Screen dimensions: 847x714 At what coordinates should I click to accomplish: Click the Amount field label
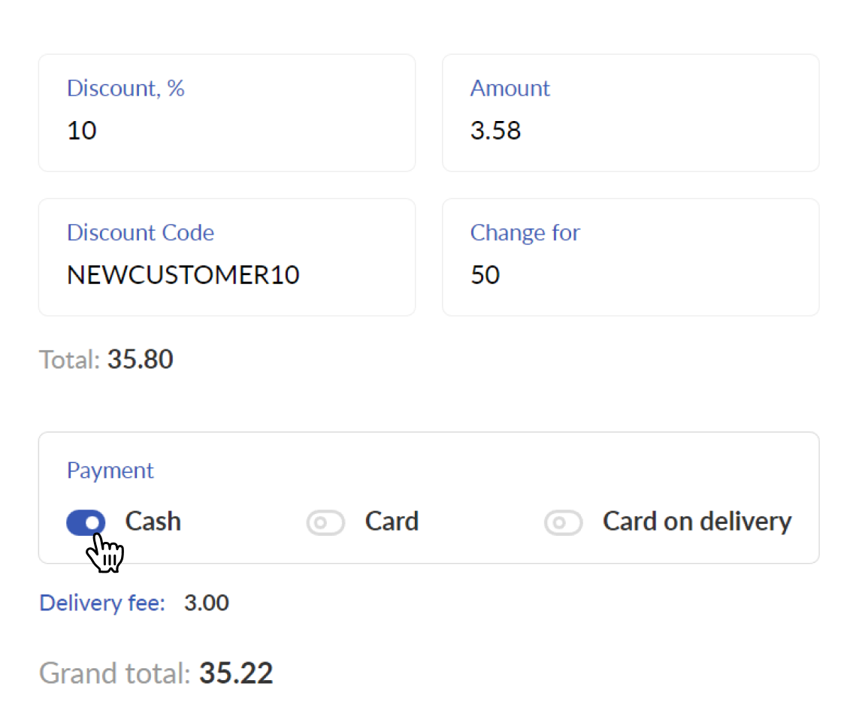pyautogui.click(x=510, y=88)
